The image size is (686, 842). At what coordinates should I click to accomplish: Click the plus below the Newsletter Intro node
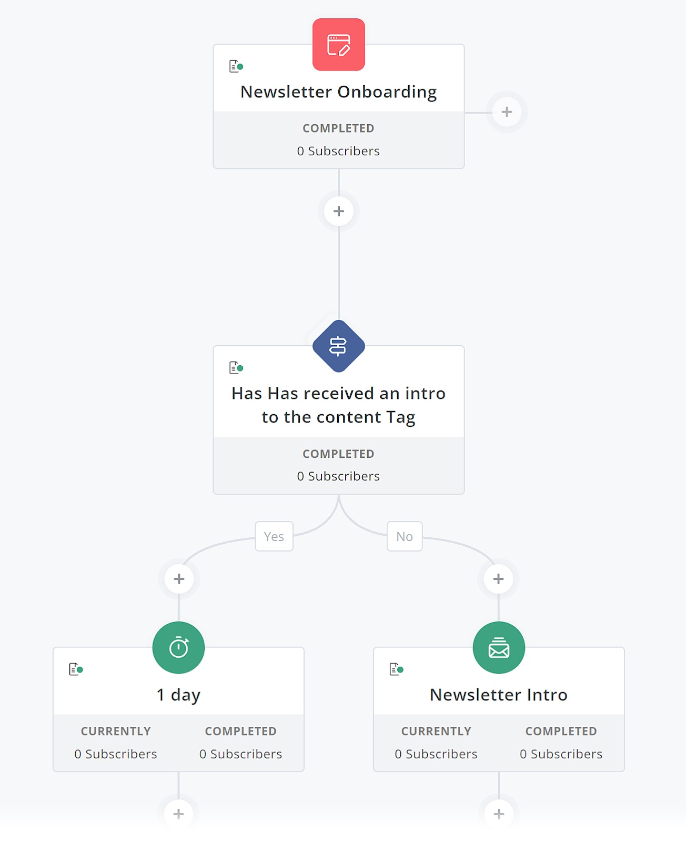498,814
